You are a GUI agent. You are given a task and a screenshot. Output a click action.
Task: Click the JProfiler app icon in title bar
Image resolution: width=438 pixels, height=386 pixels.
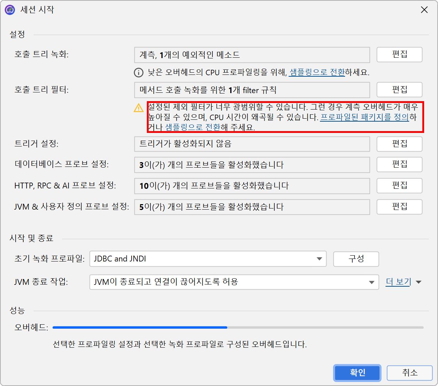(x=10, y=10)
